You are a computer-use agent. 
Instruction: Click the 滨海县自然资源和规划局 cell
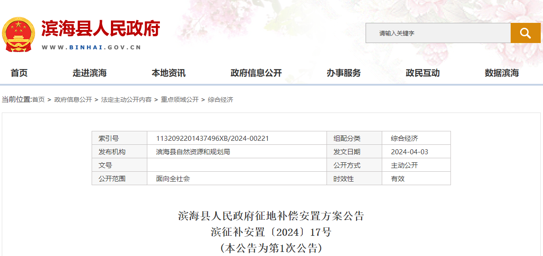pos(237,152)
